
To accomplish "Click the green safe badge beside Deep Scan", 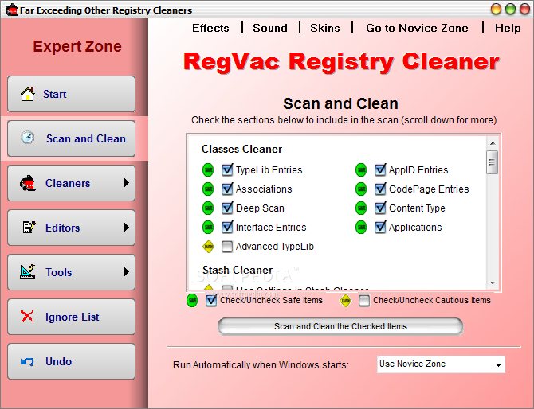I will point(208,208).
